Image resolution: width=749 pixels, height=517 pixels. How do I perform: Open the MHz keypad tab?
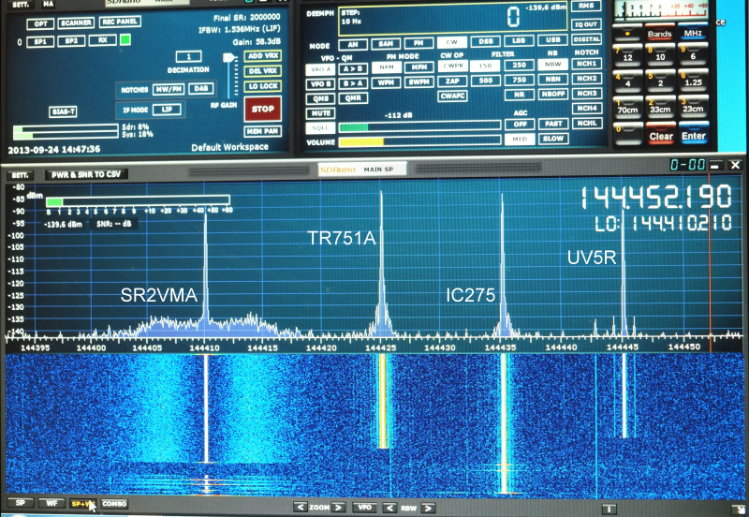(693, 33)
